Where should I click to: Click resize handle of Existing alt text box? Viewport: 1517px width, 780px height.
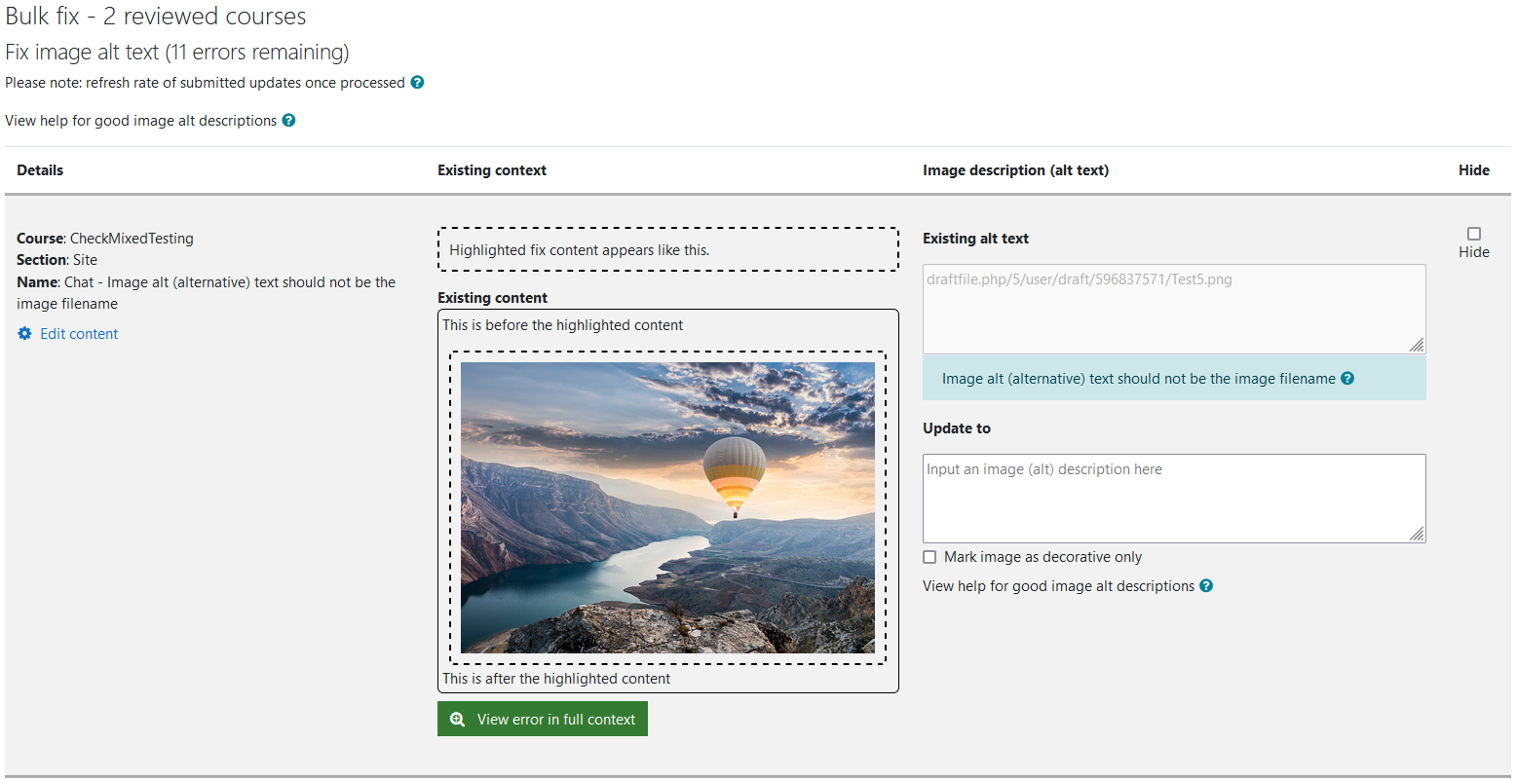coord(1418,346)
